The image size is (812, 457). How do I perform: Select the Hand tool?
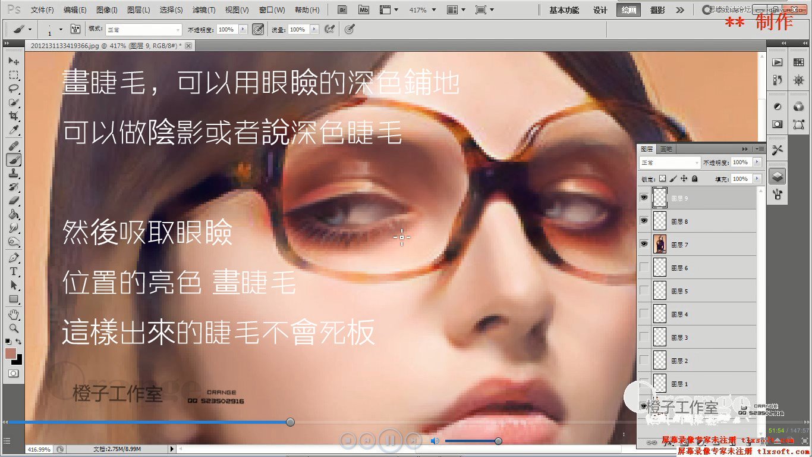tap(14, 314)
